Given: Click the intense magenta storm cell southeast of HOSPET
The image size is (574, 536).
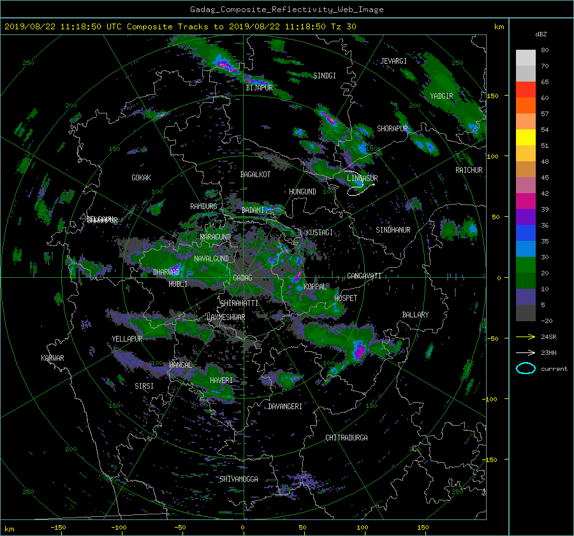Looking at the screenshot, I should (x=358, y=351).
